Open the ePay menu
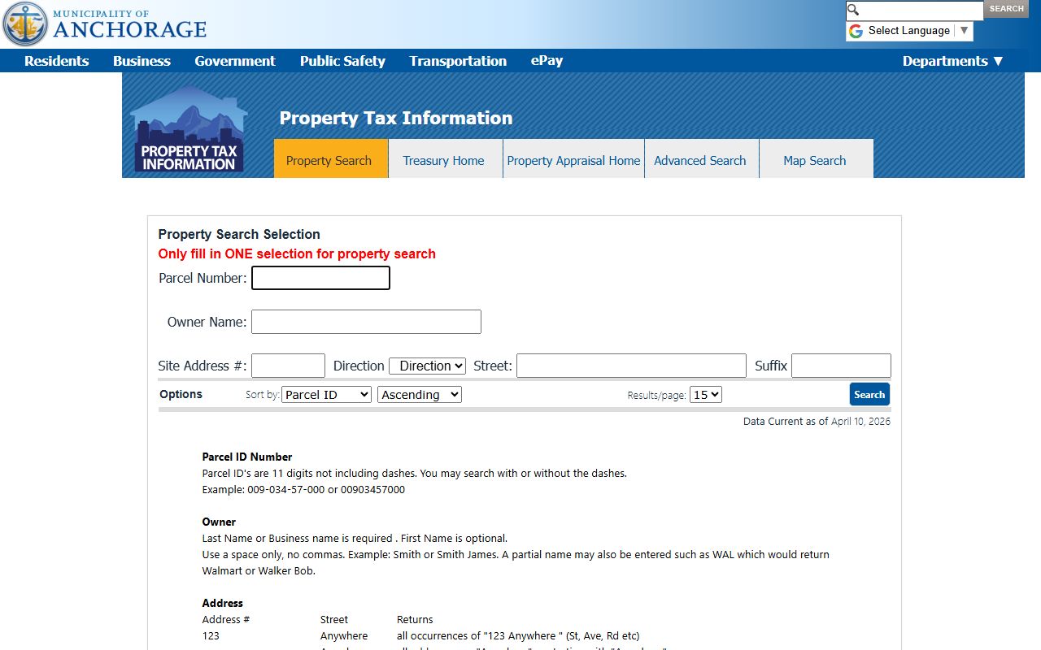Screen dimensions: 1041x650 tap(547, 61)
